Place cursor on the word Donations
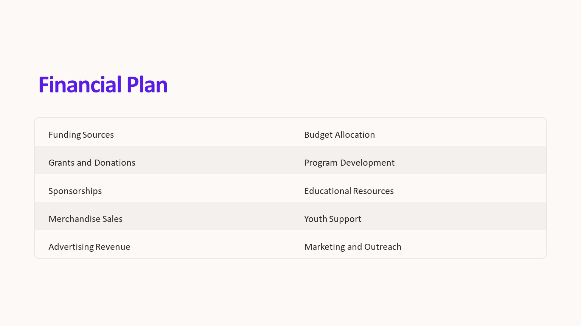The height and width of the screenshot is (326, 581). (x=115, y=163)
